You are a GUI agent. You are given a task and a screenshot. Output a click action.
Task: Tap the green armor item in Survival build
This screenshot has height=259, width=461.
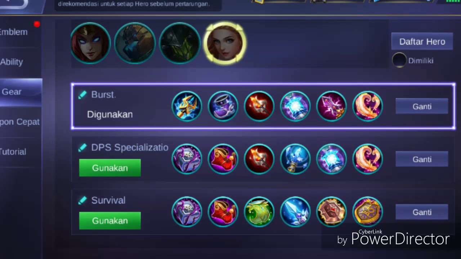click(259, 212)
